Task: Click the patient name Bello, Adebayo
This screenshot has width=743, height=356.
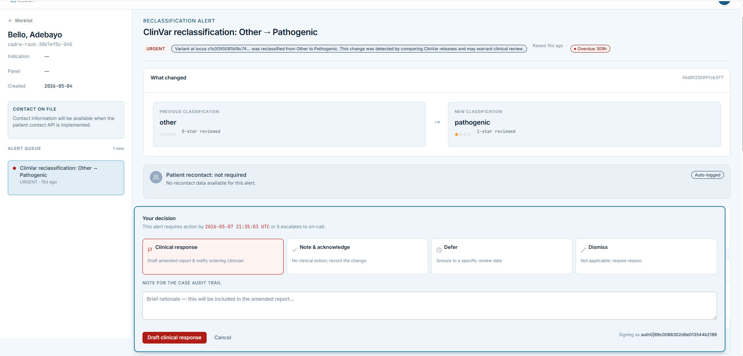Action: [x=35, y=35]
